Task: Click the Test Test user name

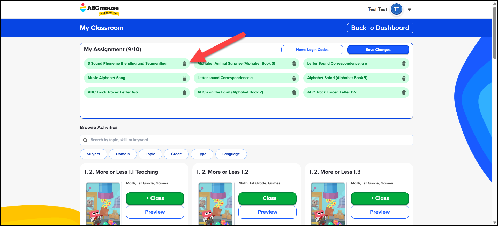Action: (377, 9)
